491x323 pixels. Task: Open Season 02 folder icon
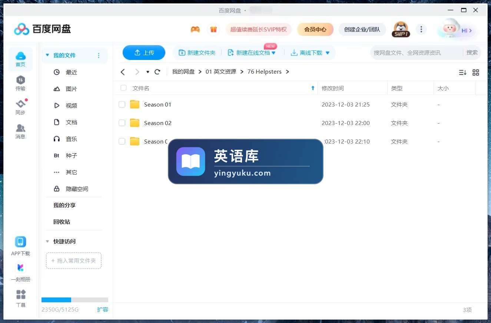pyautogui.click(x=135, y=123)
